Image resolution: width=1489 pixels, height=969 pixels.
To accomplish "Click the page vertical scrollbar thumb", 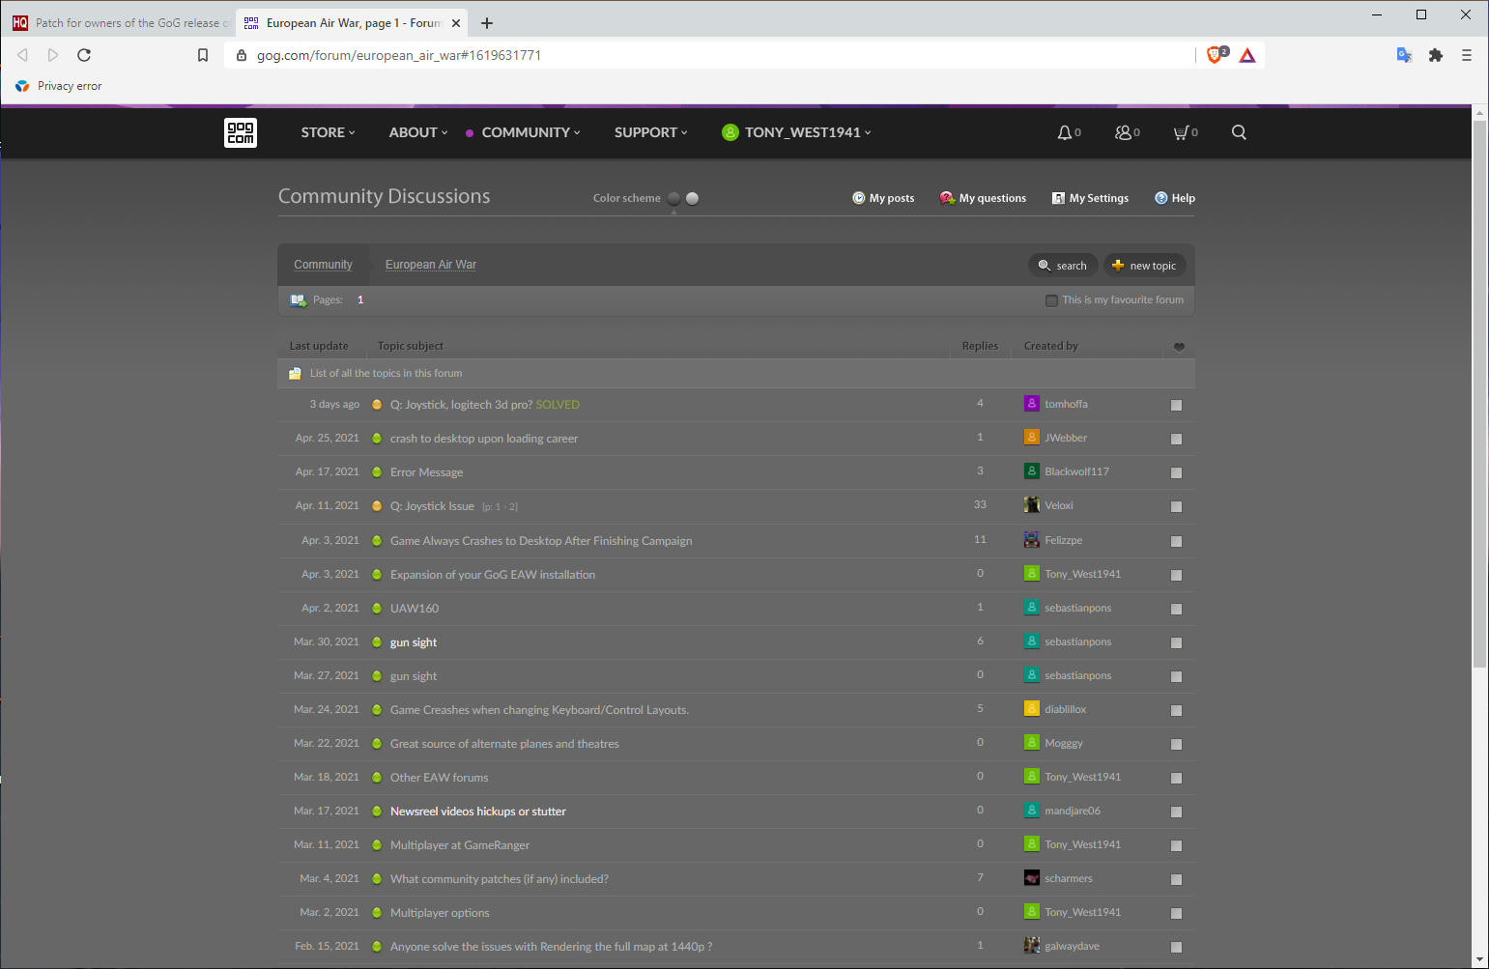I will (1479, 394).
